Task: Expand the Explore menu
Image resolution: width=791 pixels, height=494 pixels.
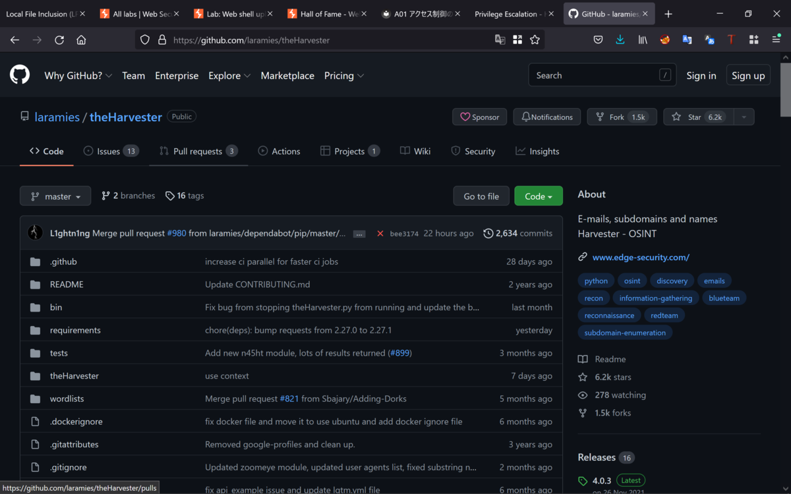Action: point(229,76)
